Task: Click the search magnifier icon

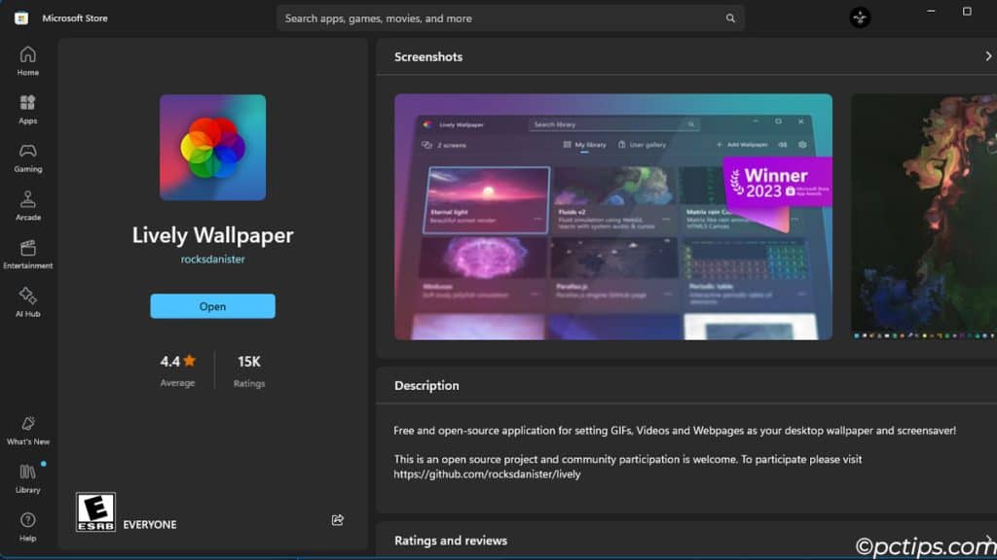Action: click(730, 18)
